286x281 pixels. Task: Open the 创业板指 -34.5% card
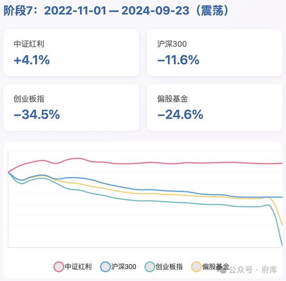71,107
